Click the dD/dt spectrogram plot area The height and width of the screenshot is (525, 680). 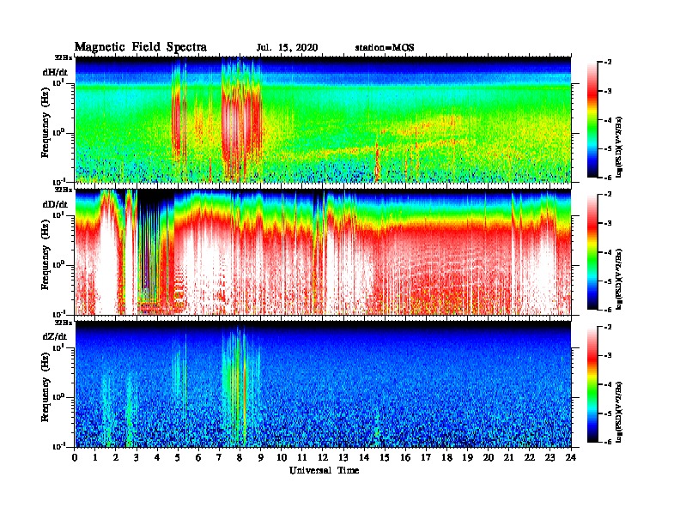[x=323, y=252]
